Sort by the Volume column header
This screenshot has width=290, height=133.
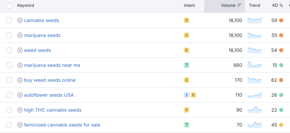click(228, 6)
